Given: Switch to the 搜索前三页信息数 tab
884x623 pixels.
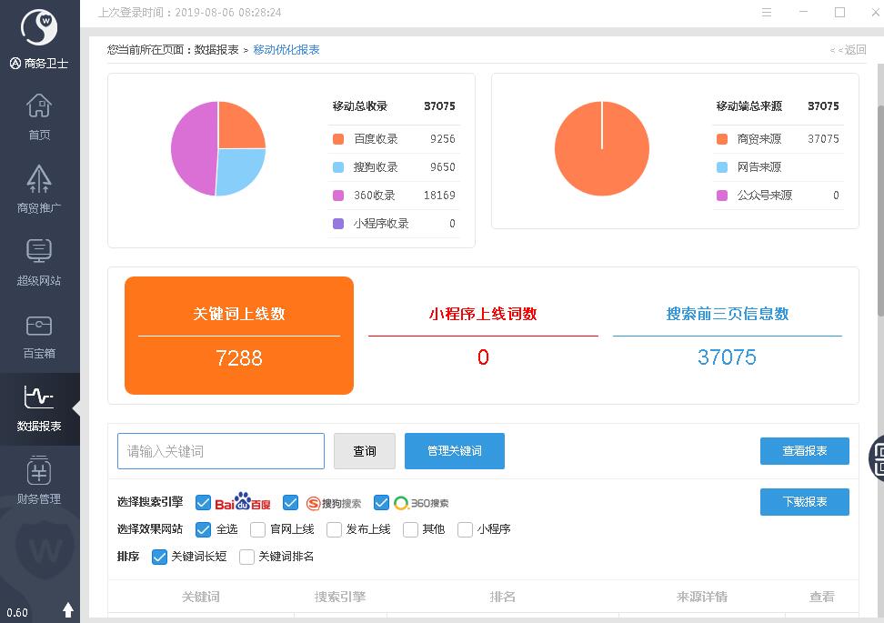Looking at the screenshot, I should coord(727,315).
